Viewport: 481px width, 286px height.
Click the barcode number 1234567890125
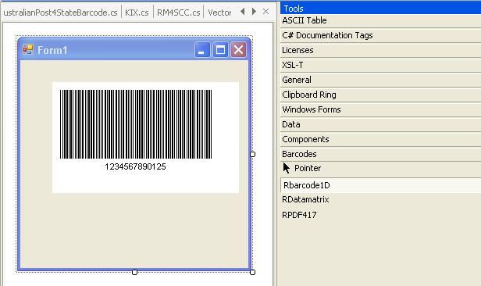[135, 166]
